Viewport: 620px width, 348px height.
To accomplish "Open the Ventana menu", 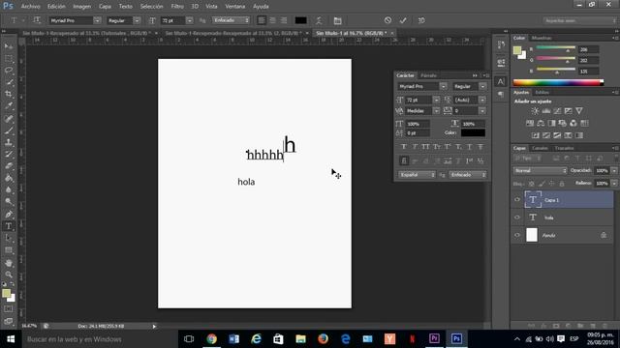I will click(x=234, y=7).
